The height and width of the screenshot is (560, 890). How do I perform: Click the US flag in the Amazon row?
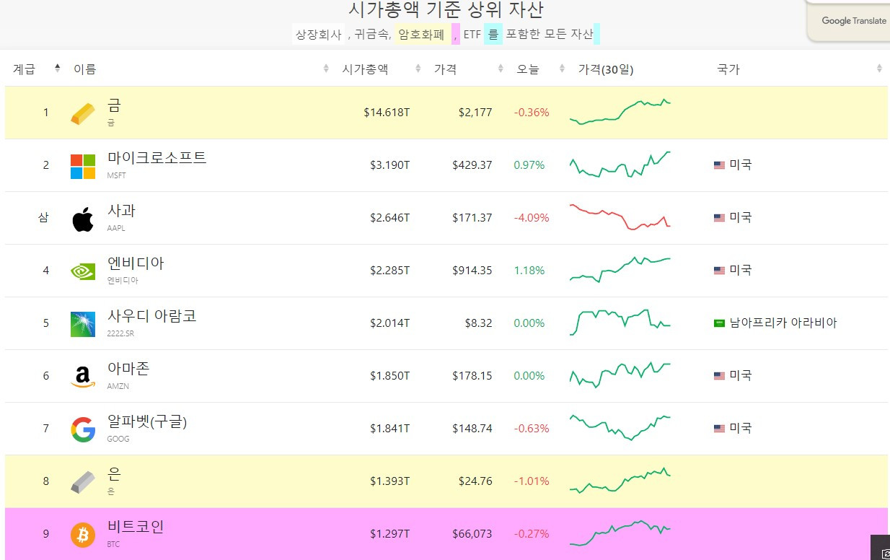(x=719, y=376)
